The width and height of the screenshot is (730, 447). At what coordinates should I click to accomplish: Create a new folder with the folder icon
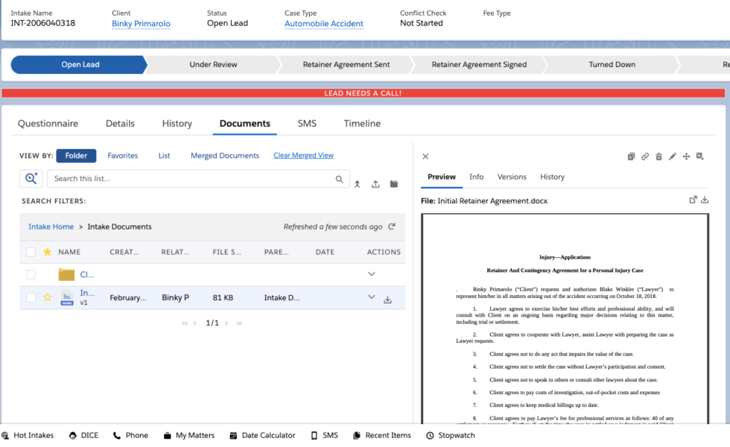pos(393,184)
